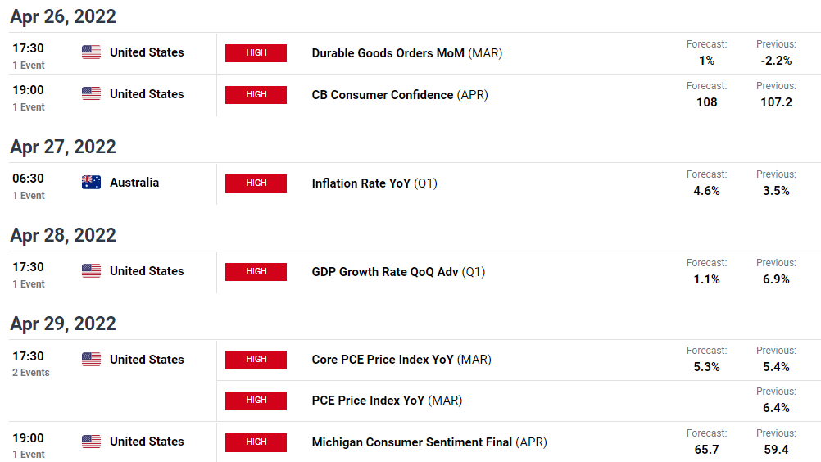Click the US flag in GDP Growth Rate row
The height and width of the screenshot is (462, 821).
click(91, 271)
